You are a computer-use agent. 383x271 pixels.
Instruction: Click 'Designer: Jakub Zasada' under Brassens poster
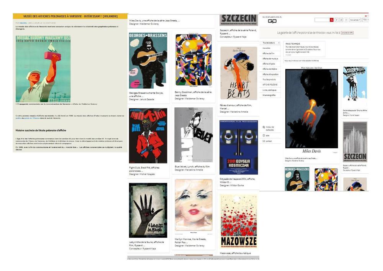coord(142,99)
